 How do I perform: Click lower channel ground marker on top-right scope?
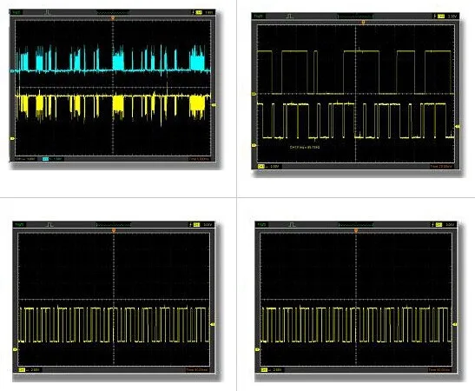click(254, 145)
